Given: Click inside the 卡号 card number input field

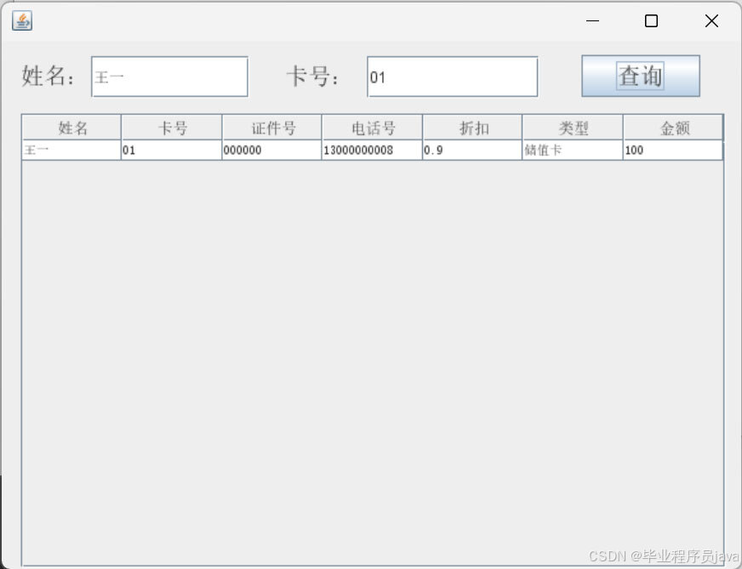Looking at the screenshot, I should (451, 76).
